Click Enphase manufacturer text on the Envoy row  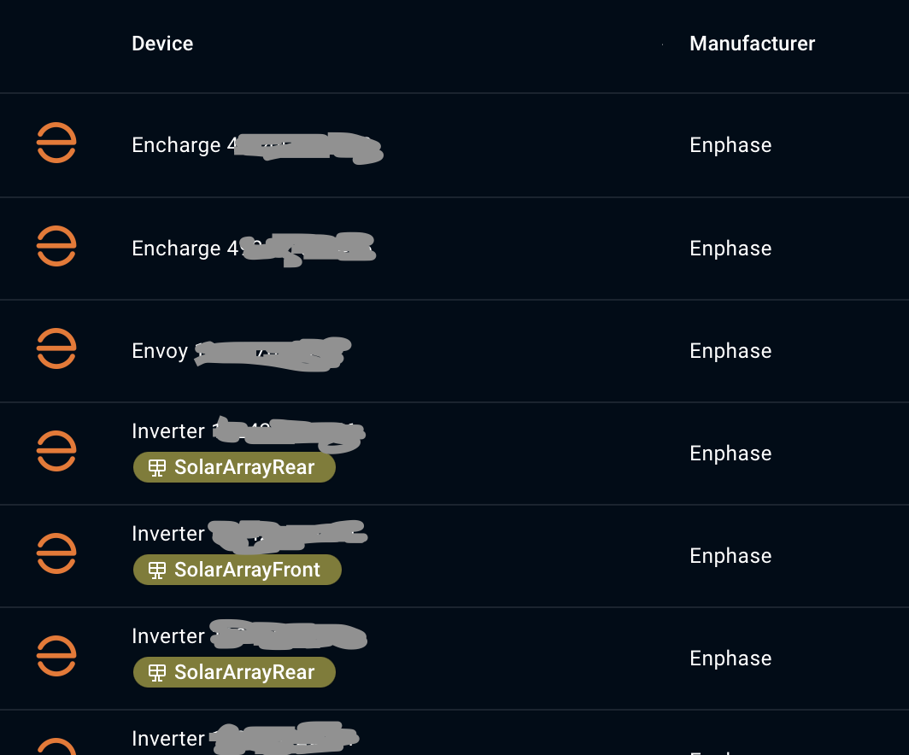click(x=730, y=350)
